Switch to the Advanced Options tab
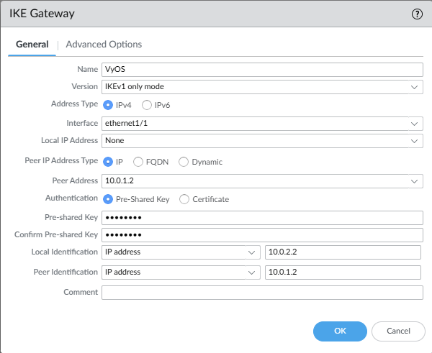Viewport: 432px width, 353px height. [104, 45]
